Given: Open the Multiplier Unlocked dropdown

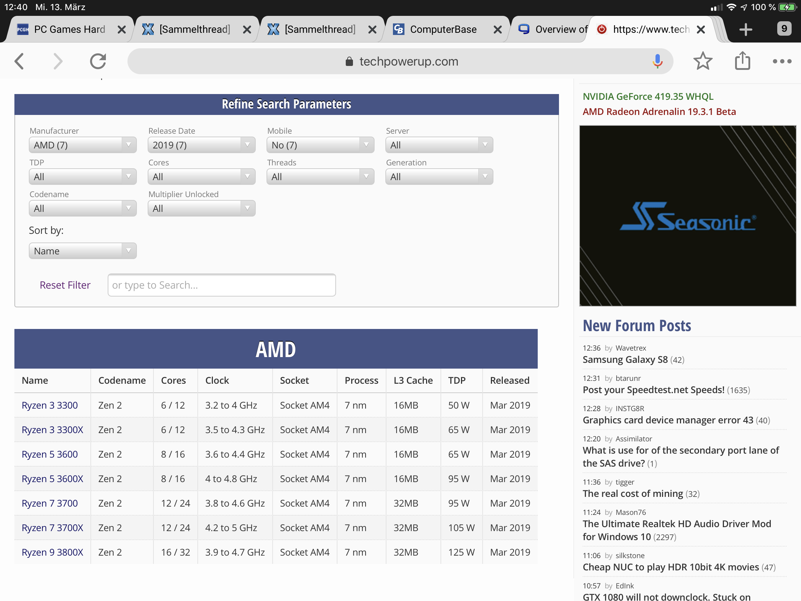Looking at the screenshot, I should 201,208.
